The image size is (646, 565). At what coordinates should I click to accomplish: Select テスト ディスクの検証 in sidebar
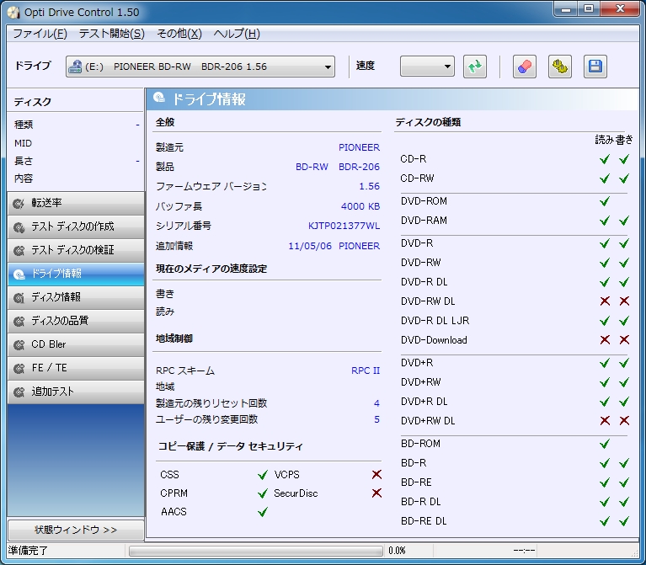76,250
